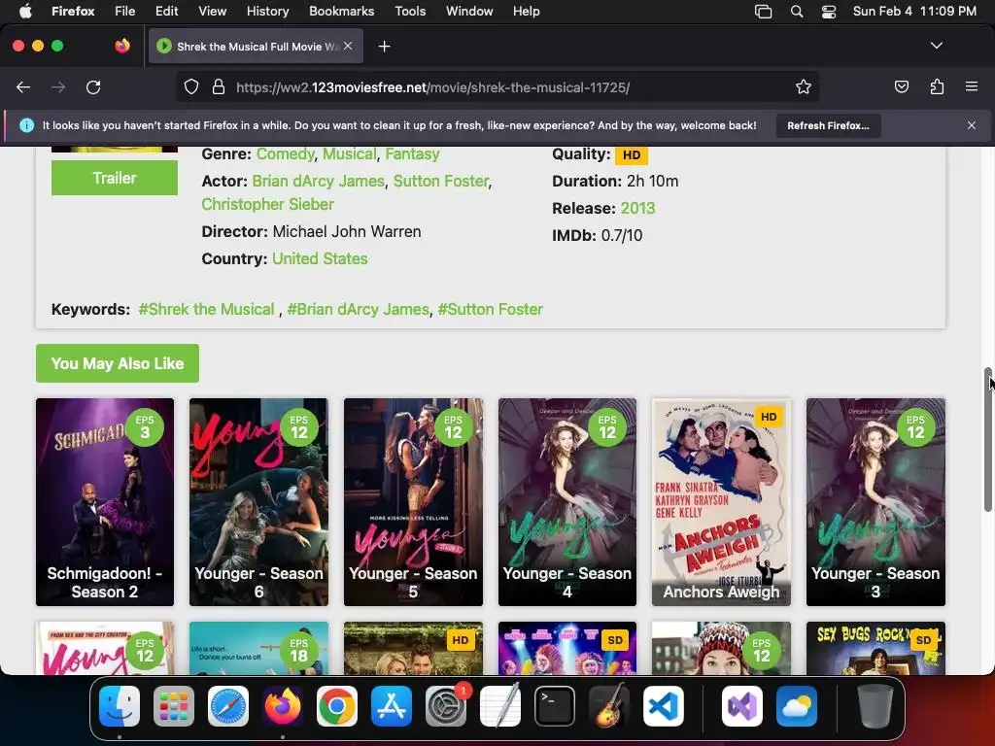The image size is (995, 746).
Task: Open GarageBand from the Dock
Action: pos(609,706)
